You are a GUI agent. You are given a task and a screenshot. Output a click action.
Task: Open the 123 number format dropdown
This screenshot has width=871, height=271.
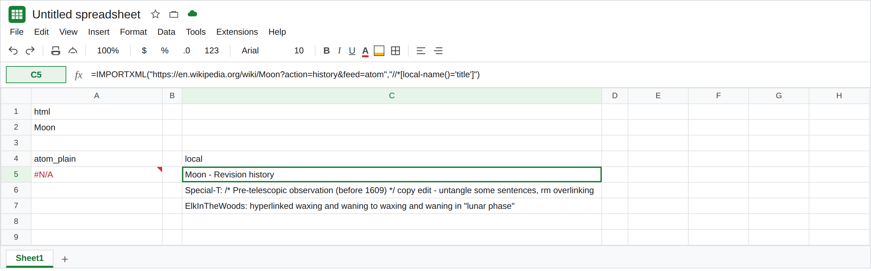pyautogui.click(x=212, y=51)
